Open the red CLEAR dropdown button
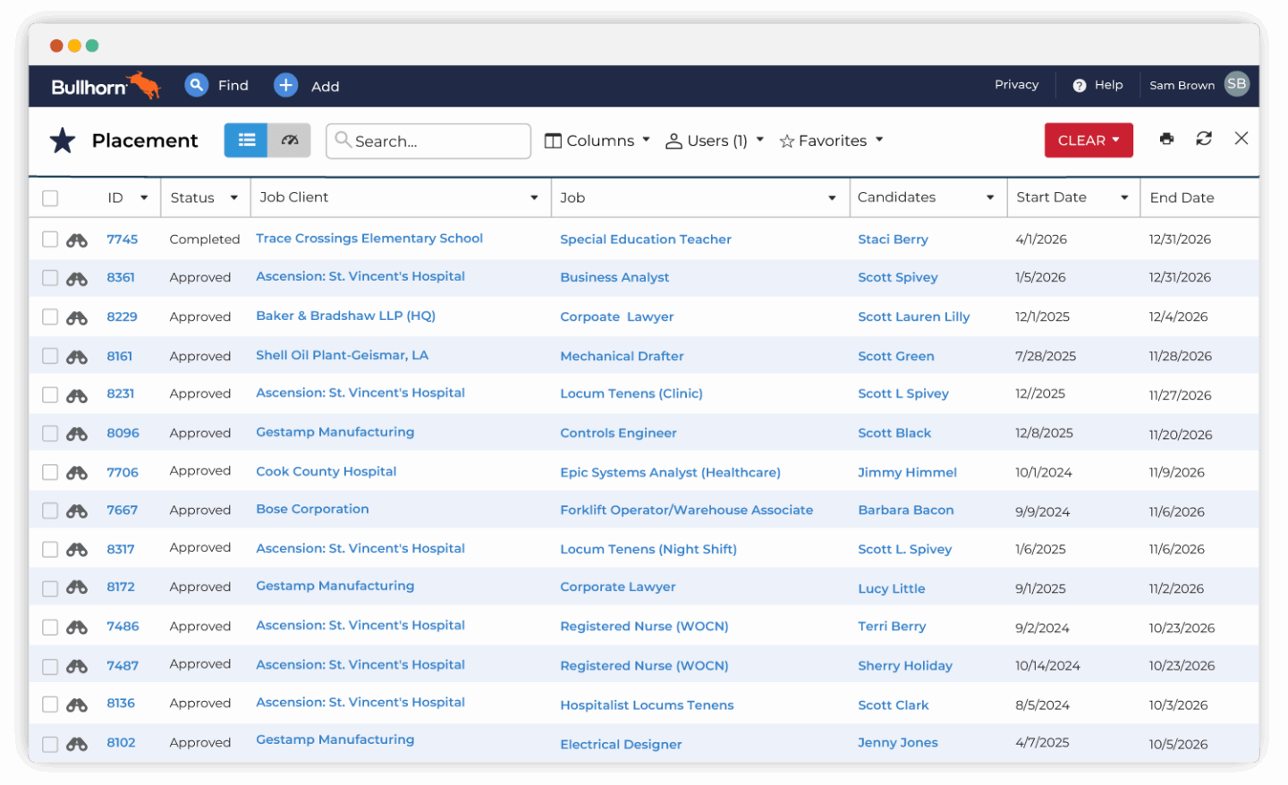The image size is (1288, 785). point(1089,140)
